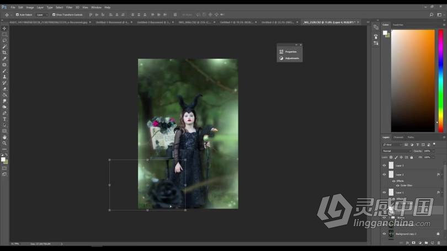Click the add layer mask icon

[414, 243]
